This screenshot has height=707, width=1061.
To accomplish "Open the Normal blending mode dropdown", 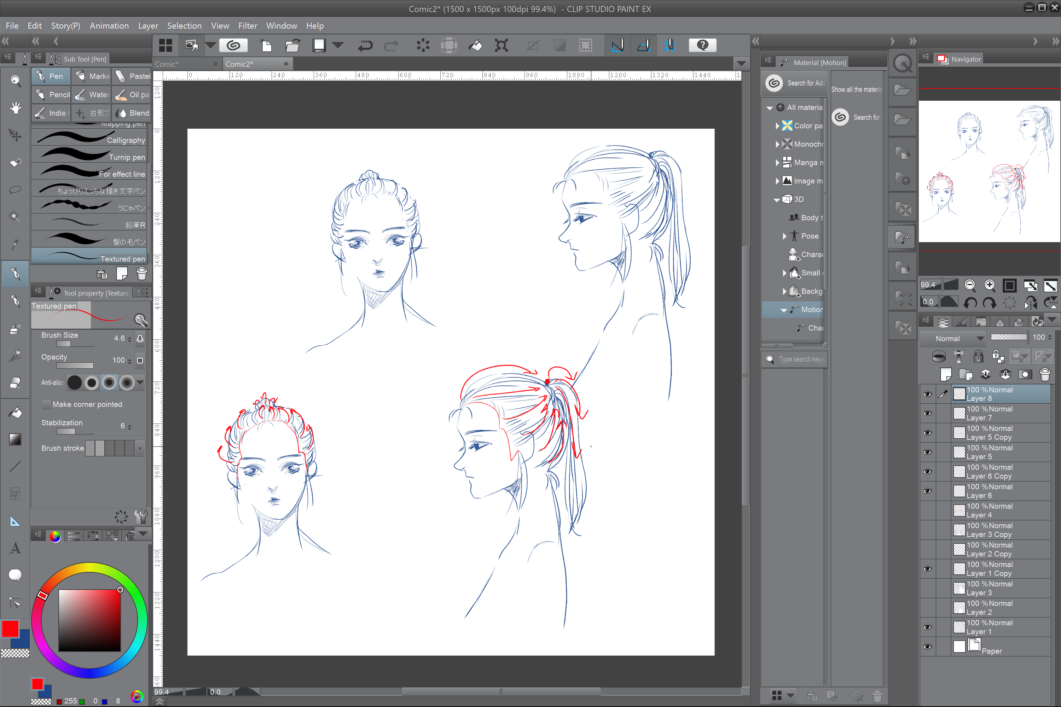I will (952, 338).
